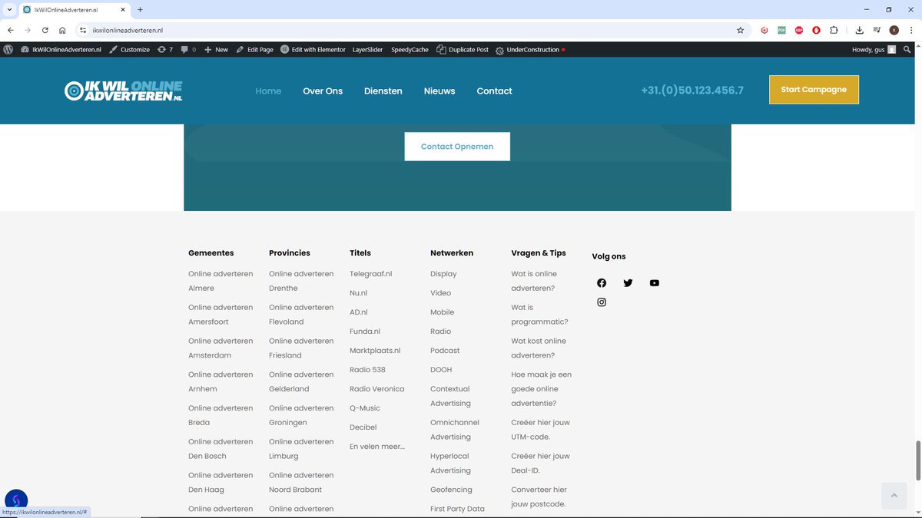This screenshot has height=518, width=922.
Task: Open Online adverteren Drenthe link
Action: tap(301, 281)
